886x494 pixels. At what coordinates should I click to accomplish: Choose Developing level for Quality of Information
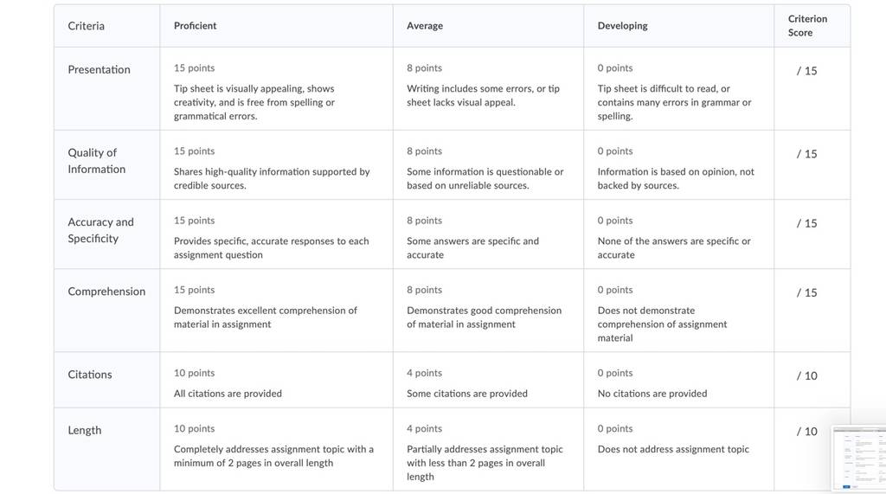[678, 165]
